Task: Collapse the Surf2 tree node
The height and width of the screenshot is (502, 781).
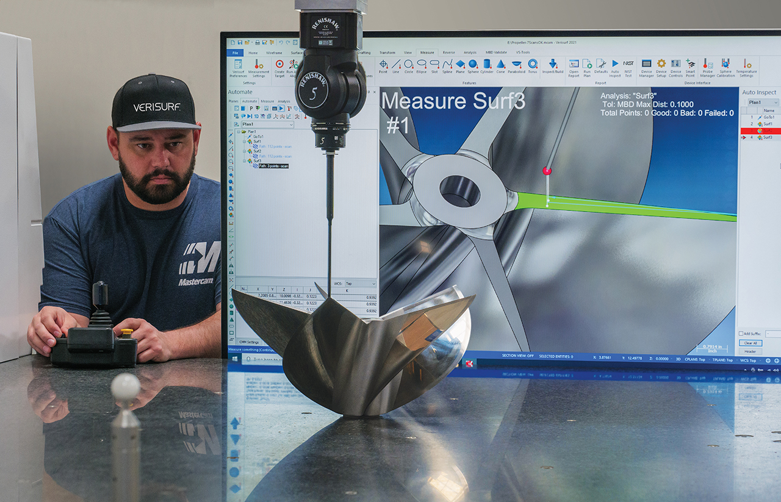Action: tap(244, 151)
